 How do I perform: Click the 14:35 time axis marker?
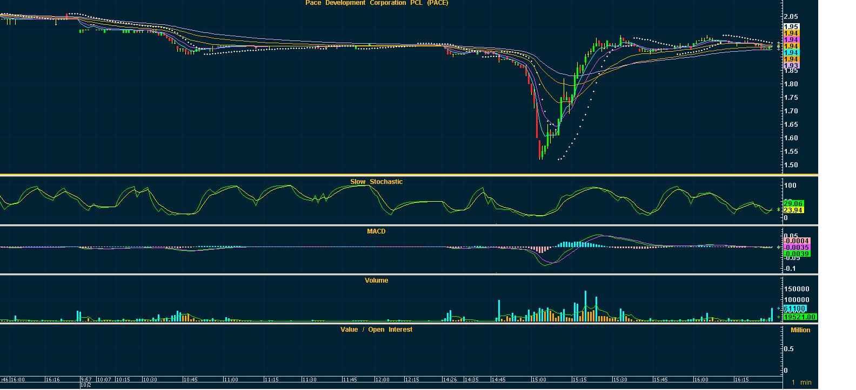pyautogui.click(x=471, y=380)
